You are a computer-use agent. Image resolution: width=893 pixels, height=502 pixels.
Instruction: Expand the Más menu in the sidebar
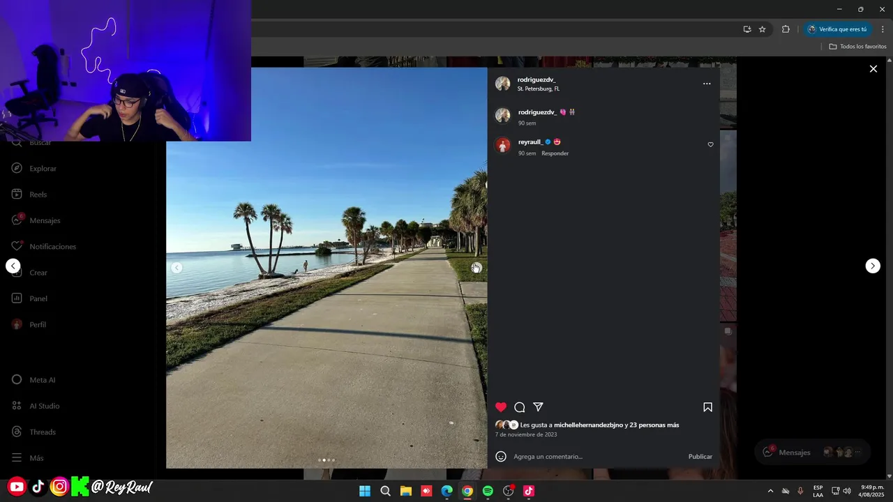pos(29,458)
